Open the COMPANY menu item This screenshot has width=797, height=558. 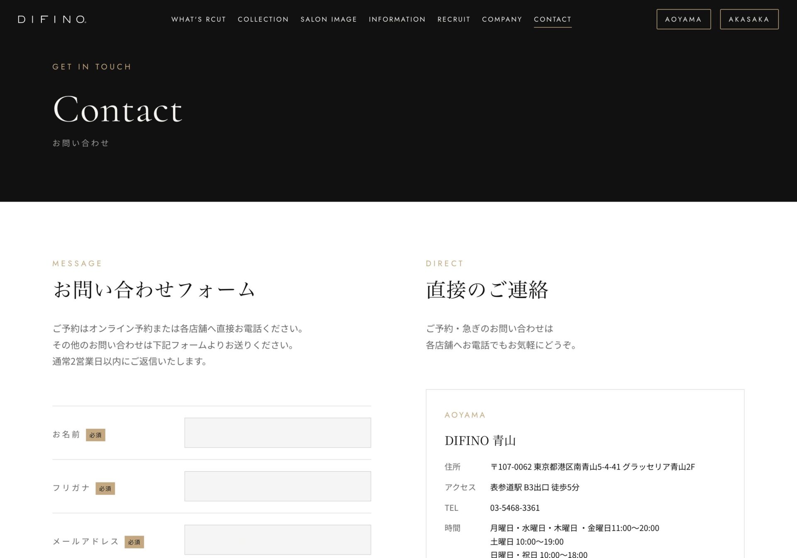[x=502, y=19]
